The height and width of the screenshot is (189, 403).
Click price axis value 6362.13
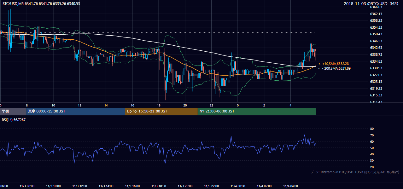pyautogui.click(x=376, y=14)
